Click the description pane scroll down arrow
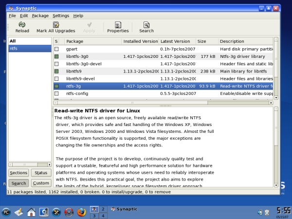 [276, 185]
